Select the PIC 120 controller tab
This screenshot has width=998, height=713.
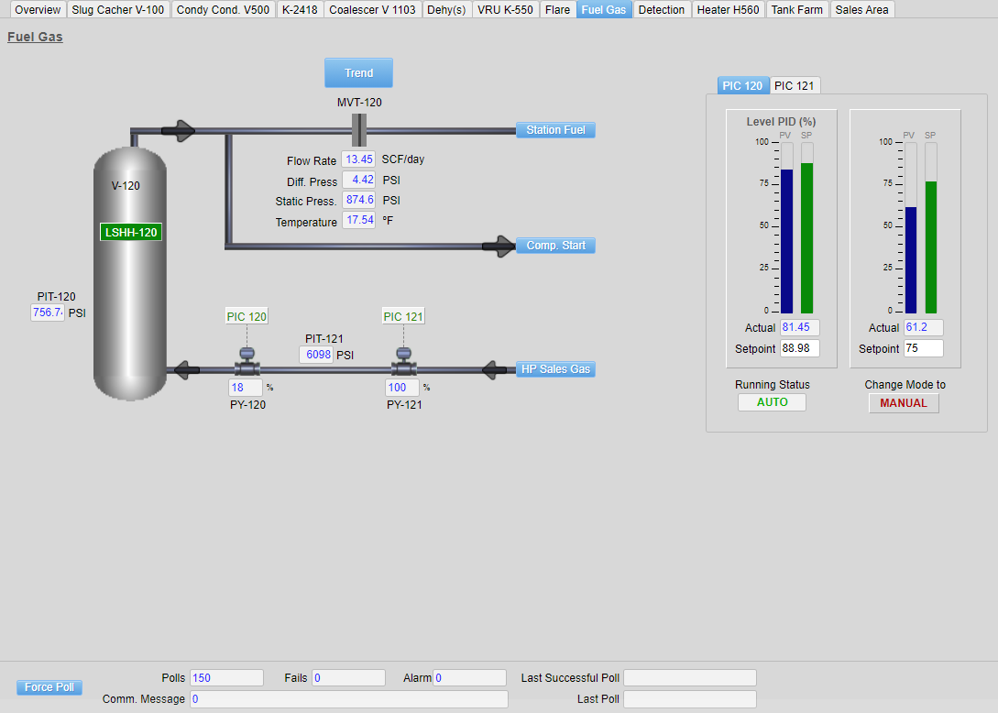(x=742, y=85)
